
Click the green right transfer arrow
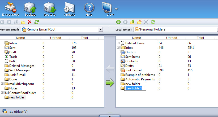(x=110, y=83)
